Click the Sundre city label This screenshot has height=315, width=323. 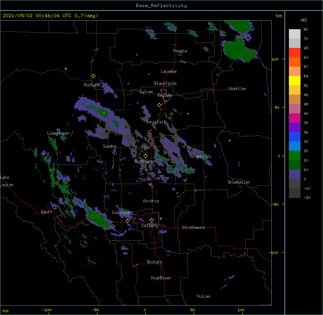point(109,146)
